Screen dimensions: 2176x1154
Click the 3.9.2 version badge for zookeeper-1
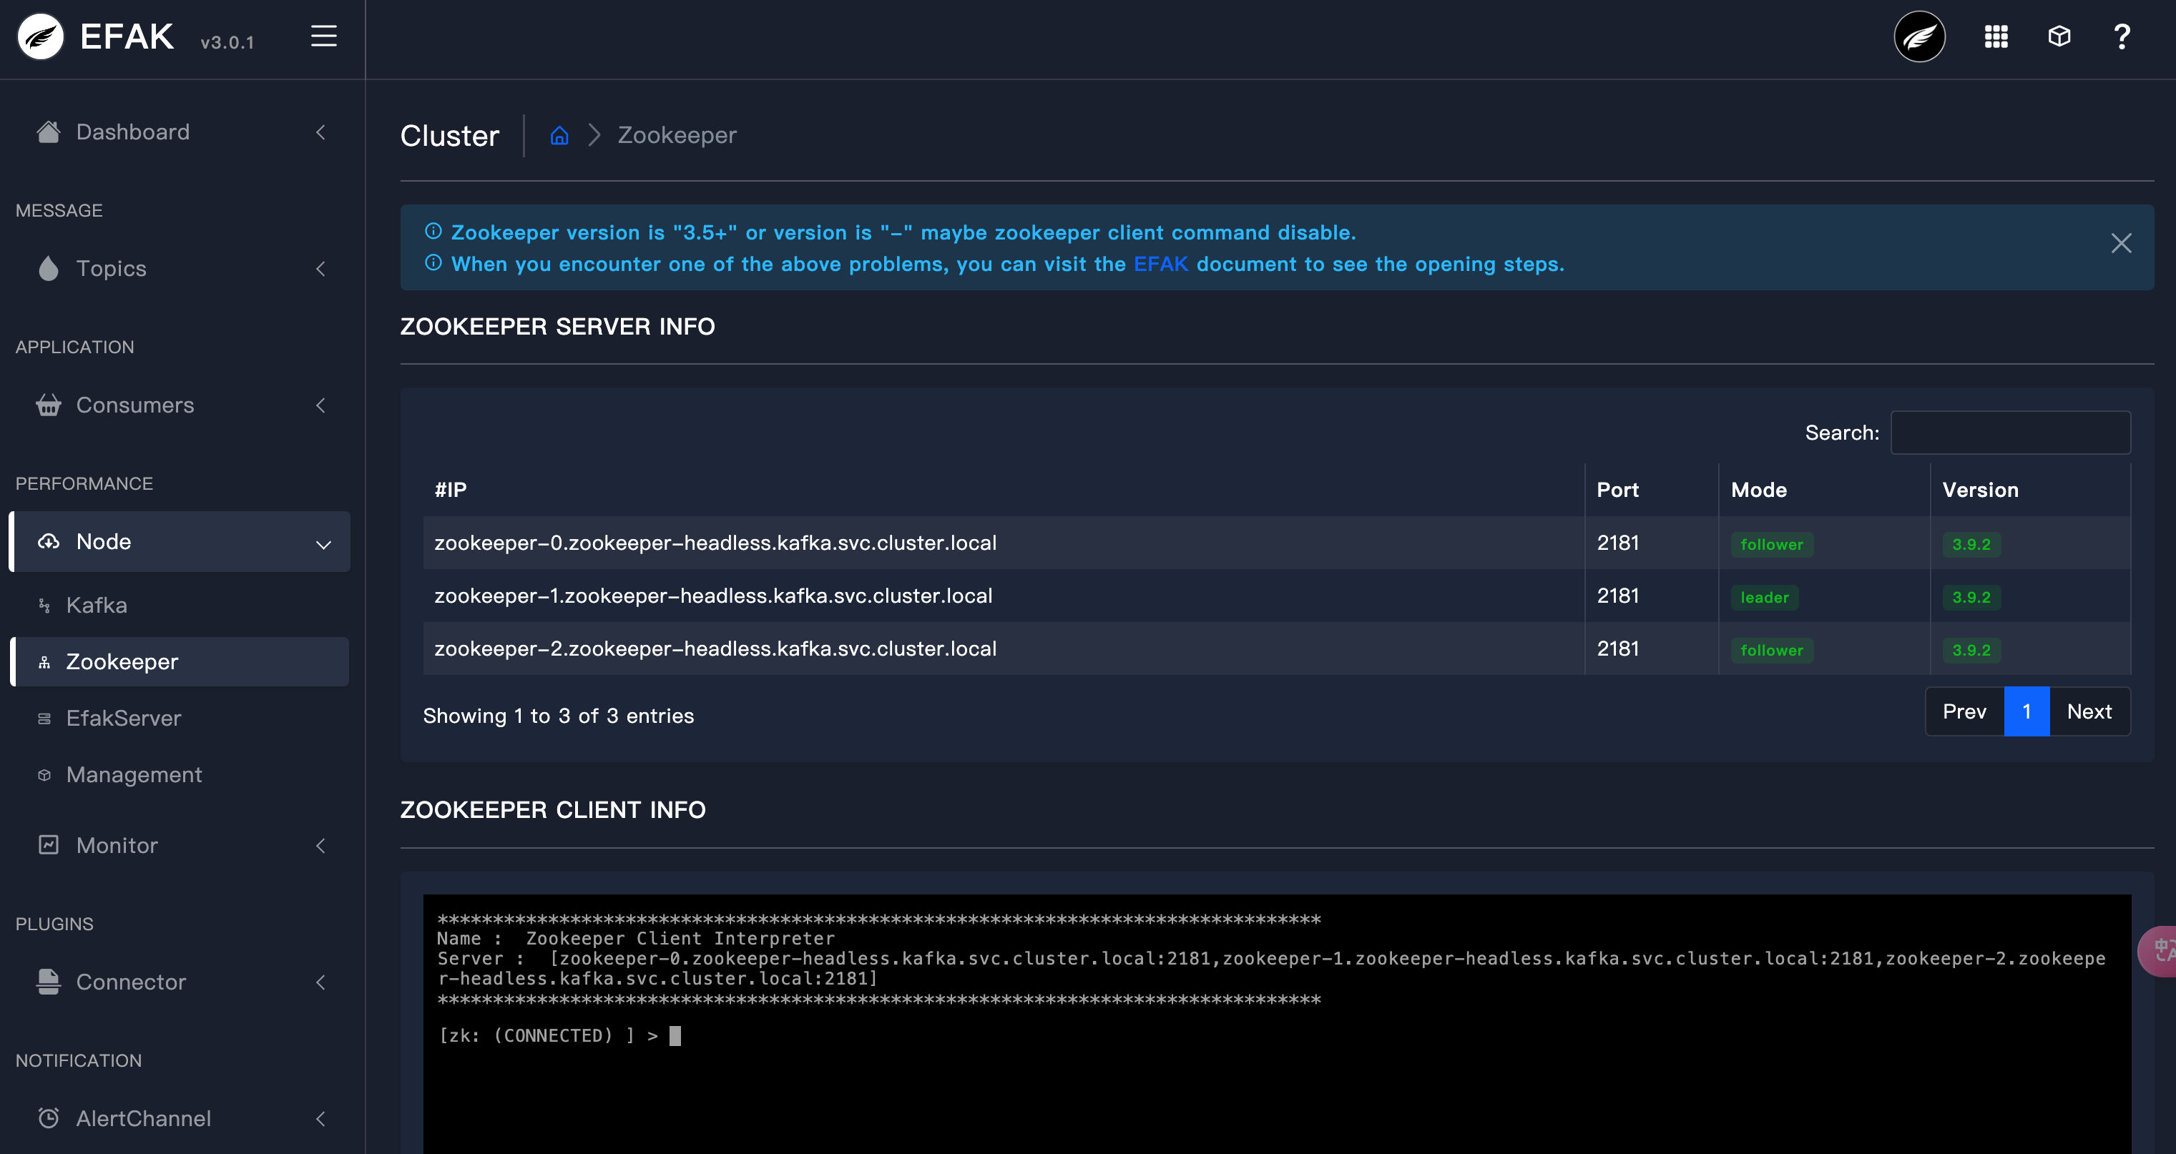tap(1971, 598)
